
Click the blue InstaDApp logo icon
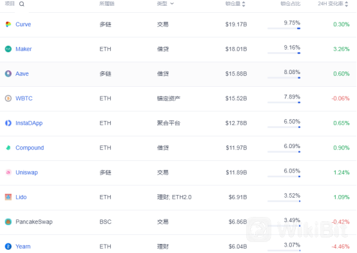(8, 123)
